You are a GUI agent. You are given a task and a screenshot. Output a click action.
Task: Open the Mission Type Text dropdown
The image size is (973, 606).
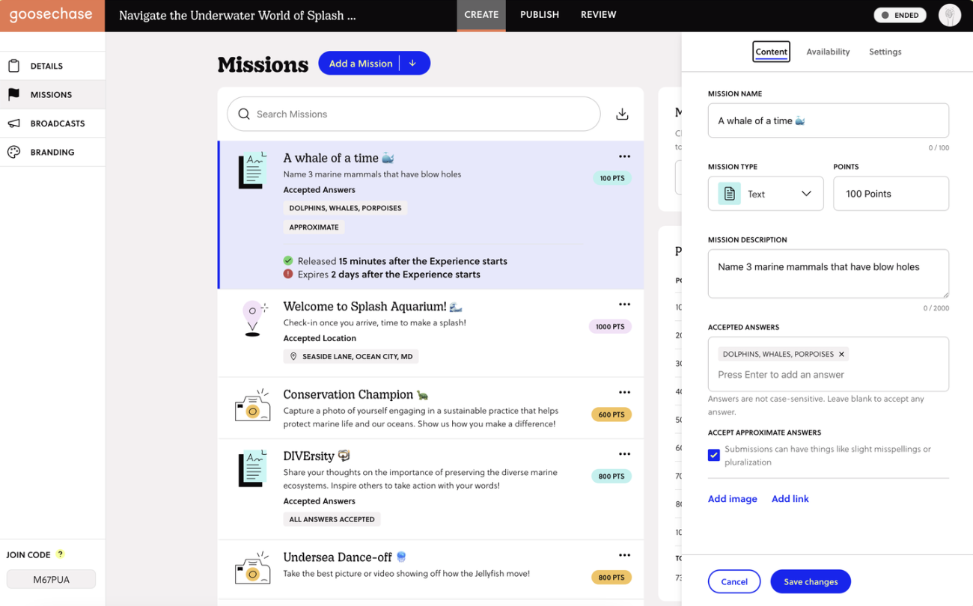tap(766, 194)
